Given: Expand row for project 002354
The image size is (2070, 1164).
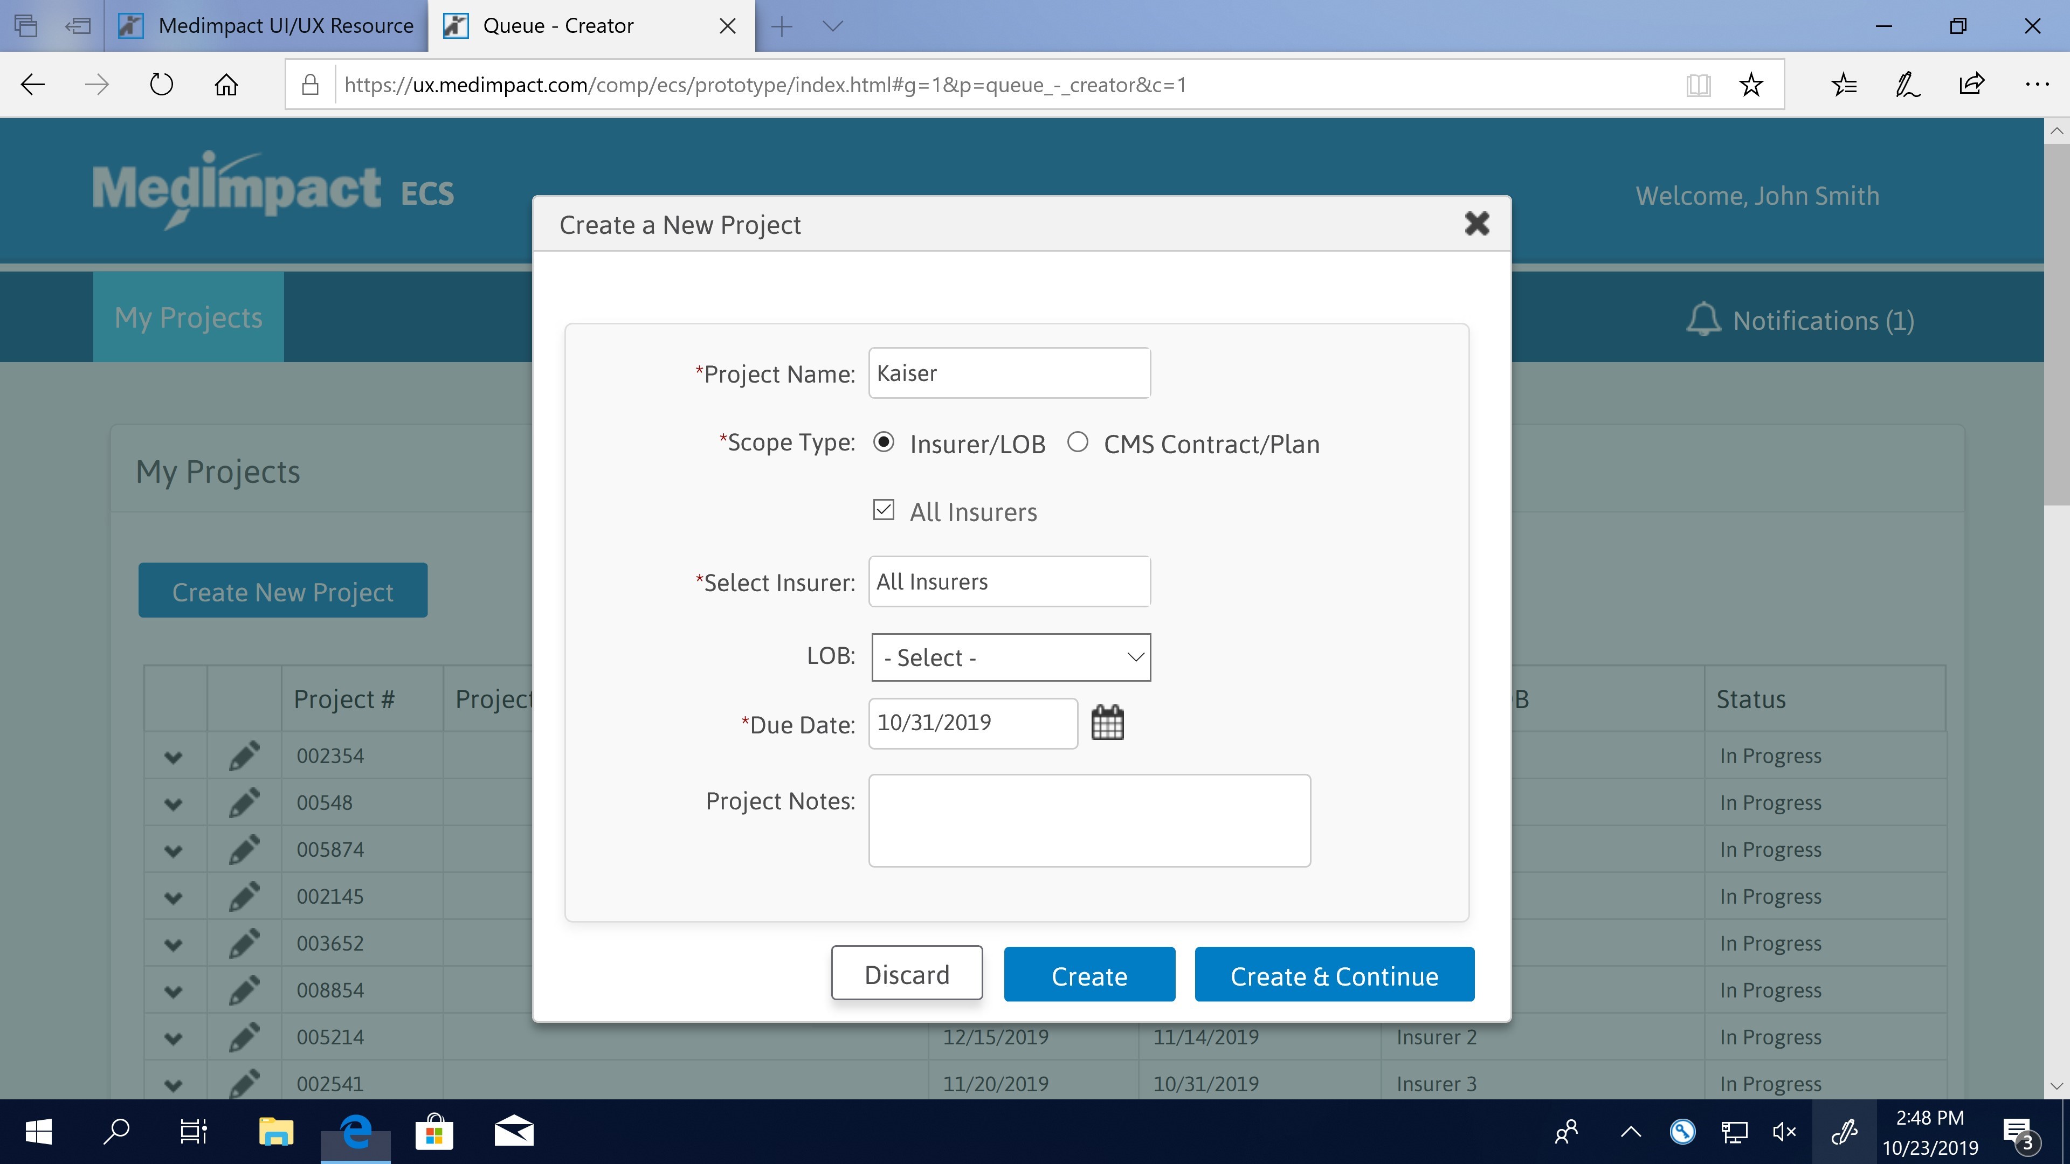Looking at the screenshot, I should pyautogui.click(x=172, y=757).
